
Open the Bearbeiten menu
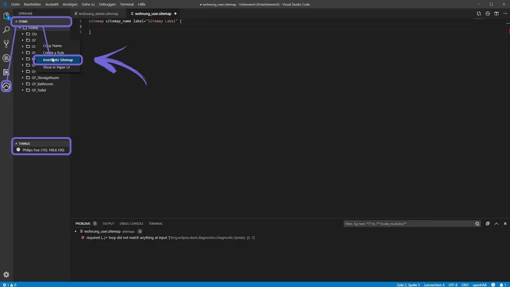point(32,4)
